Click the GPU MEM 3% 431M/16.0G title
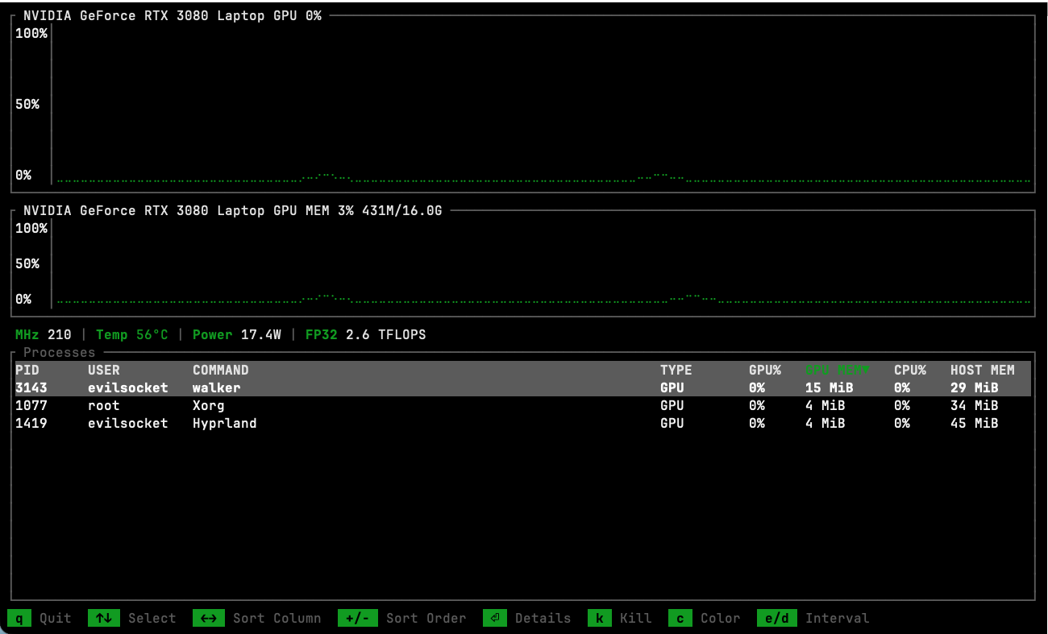 233,210
